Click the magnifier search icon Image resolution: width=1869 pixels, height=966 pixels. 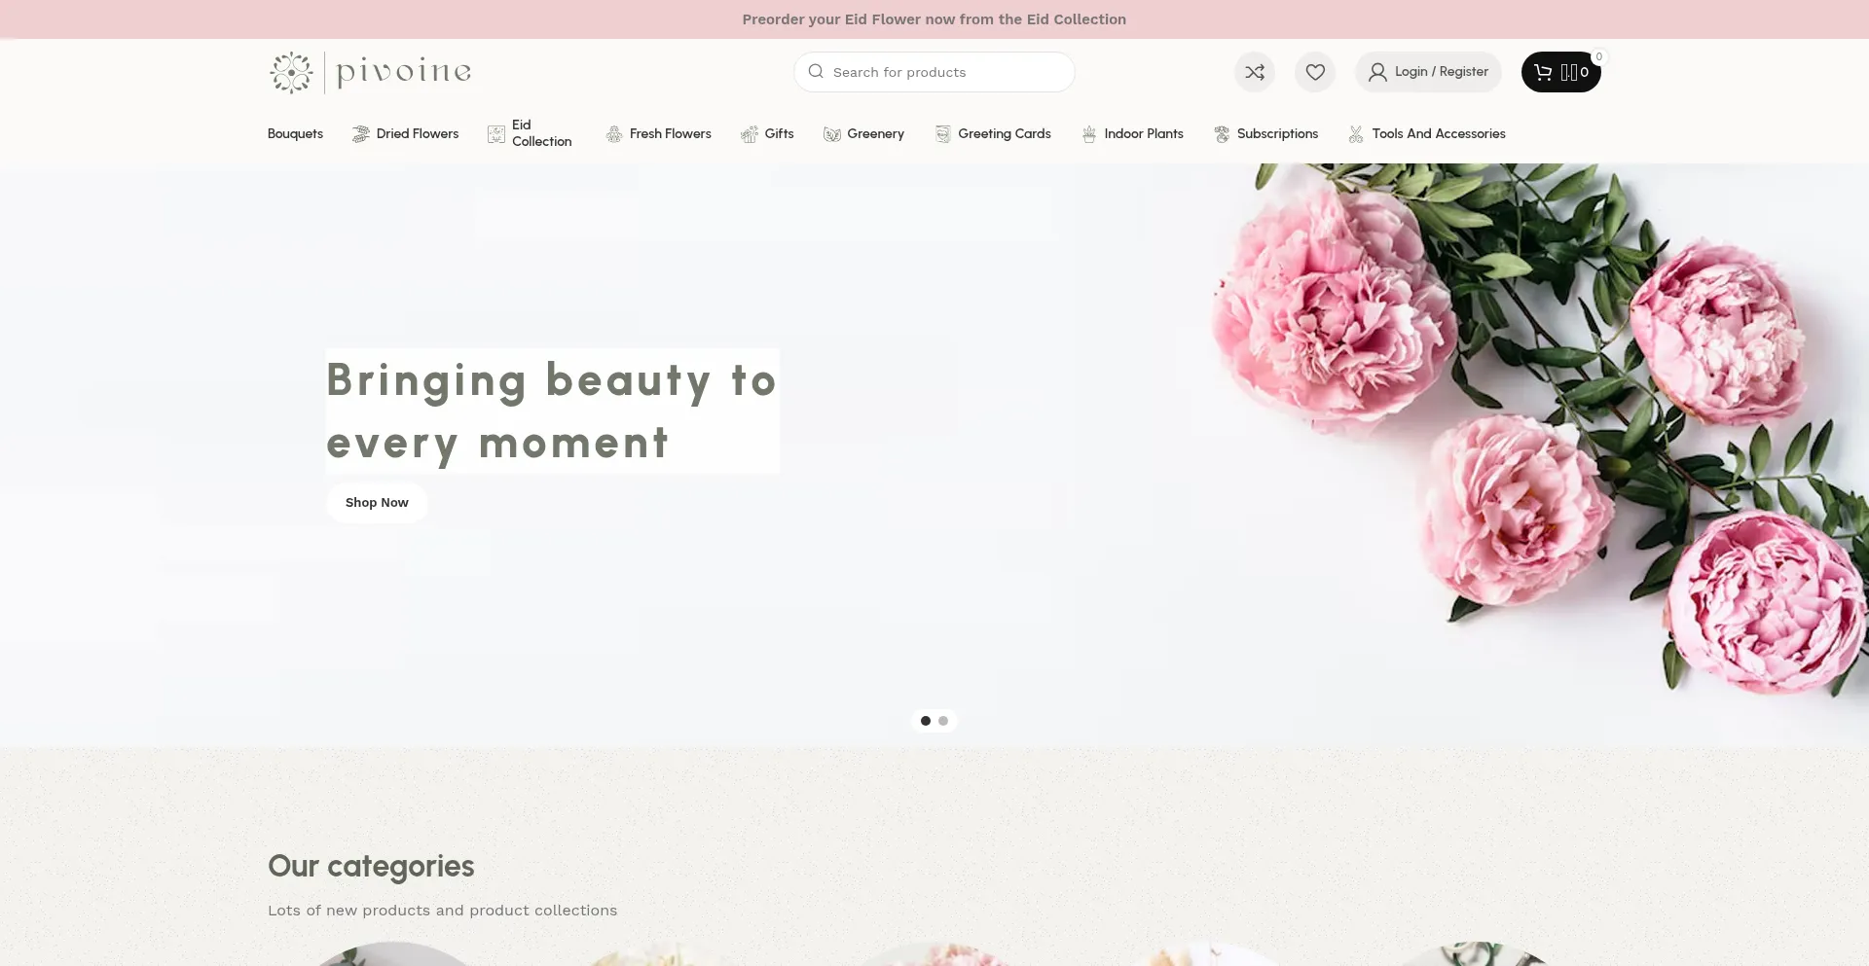point(816,72)
